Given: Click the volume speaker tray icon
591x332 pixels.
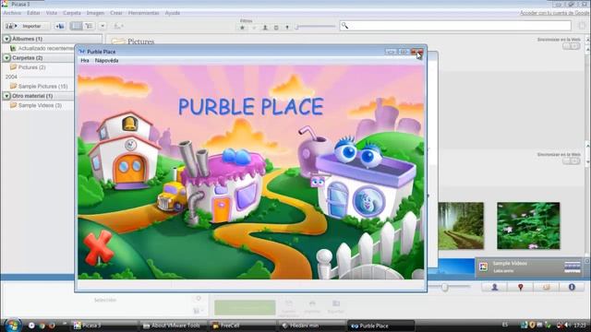Looking at the screenshot, I should 567,325.
